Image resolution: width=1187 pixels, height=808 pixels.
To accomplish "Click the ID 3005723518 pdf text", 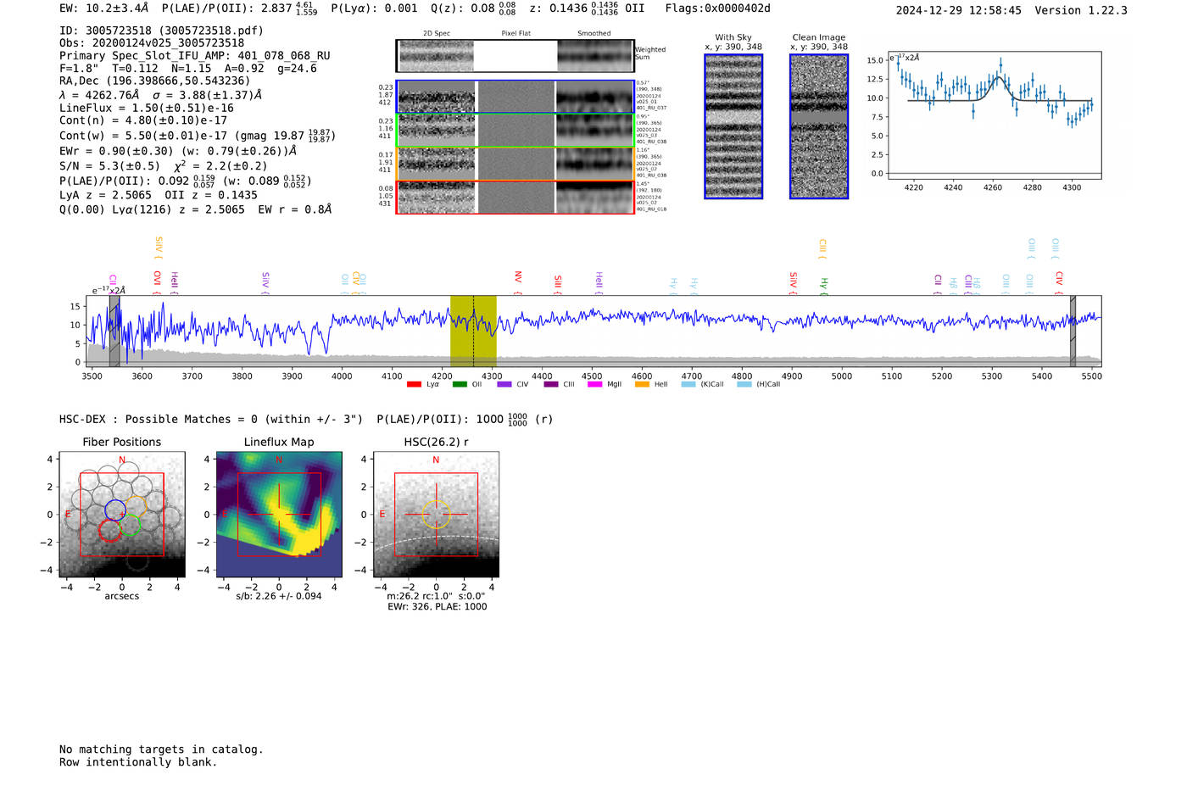I will [161, 31].
